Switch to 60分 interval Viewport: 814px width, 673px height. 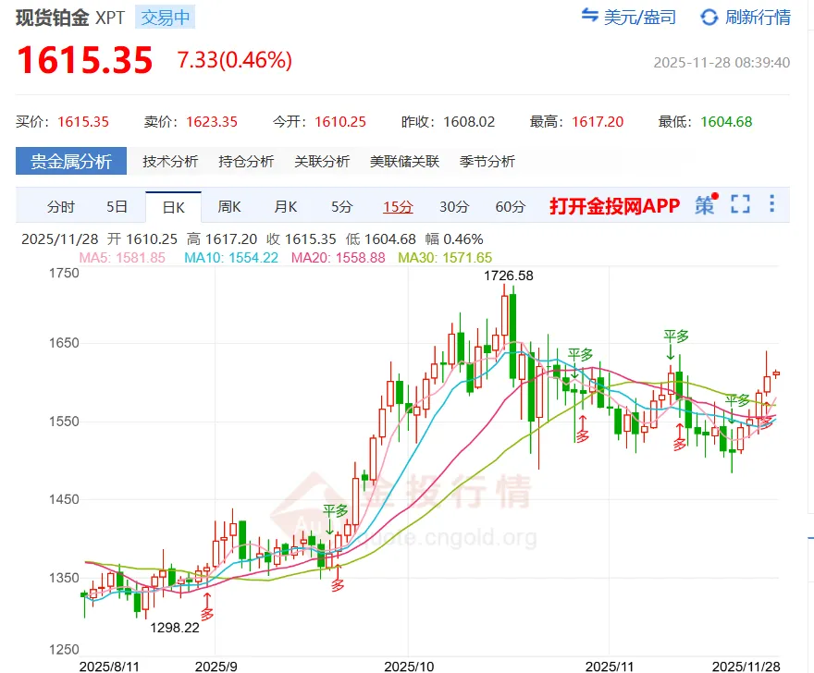[x=511, y=206]
